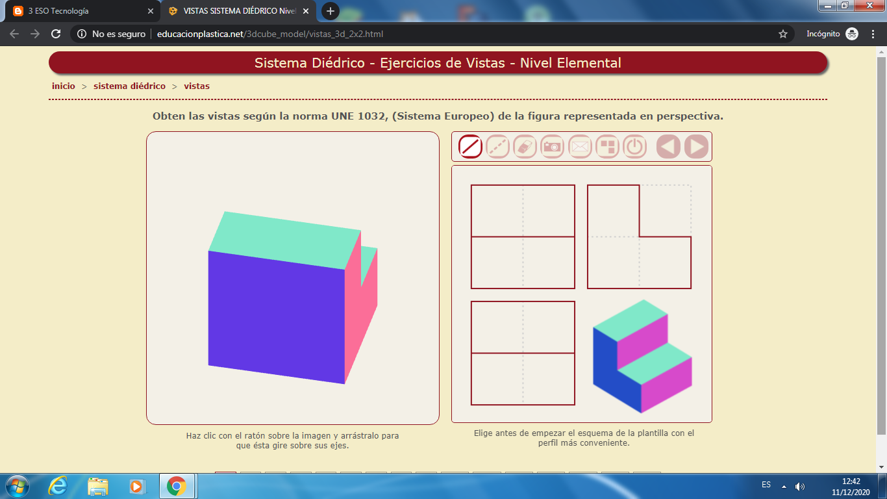Click the 'Sistema Diédrico - Ejercicios de Vistas' header
Viewport: 887px width, 499px height.
tap(438, 63)
